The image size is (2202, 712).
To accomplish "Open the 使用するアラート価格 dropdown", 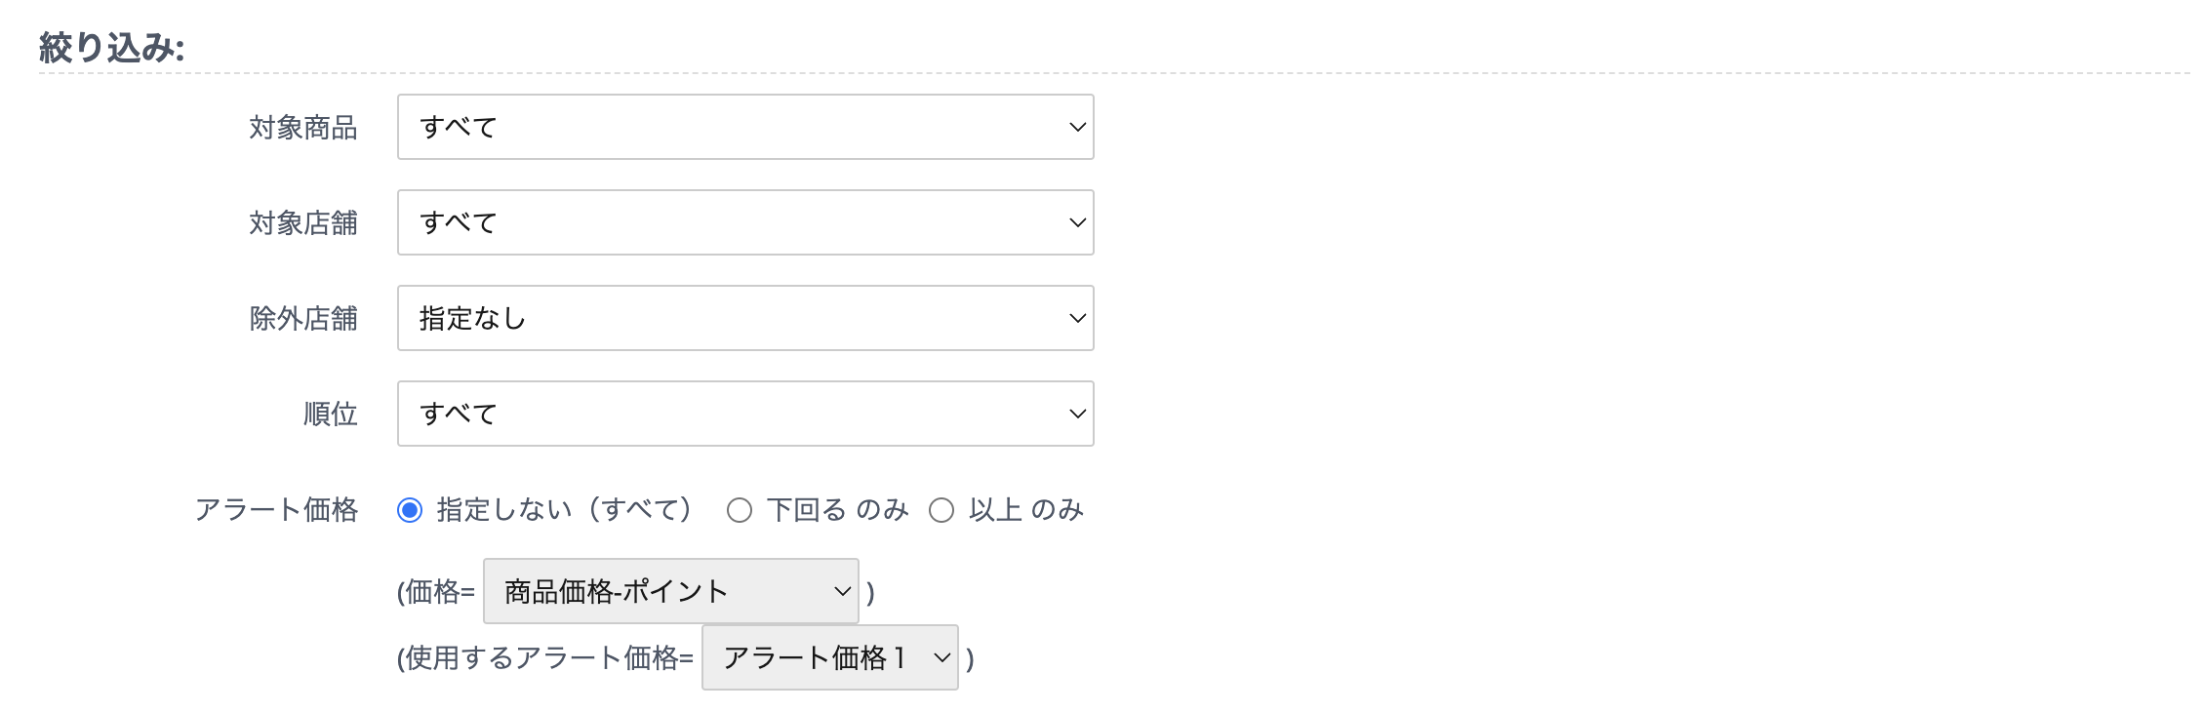I will pyautogui.click(x=828, y=657).
